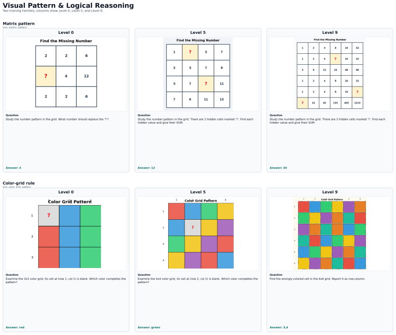The height and width of the screenshot is (335, 396).
Task: Click the 'Answer: green' text
Action: click(149, 327)
